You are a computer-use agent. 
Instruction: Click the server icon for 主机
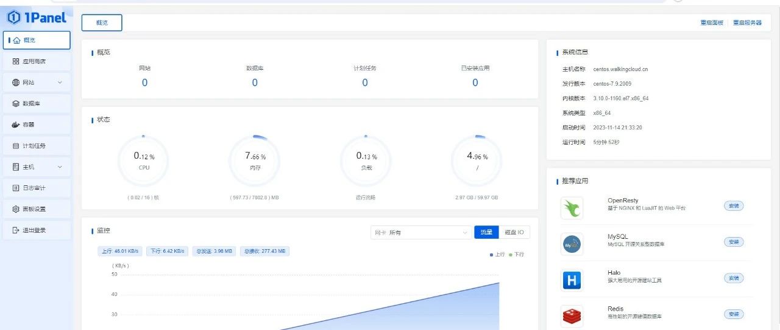(x=16, y=167)
